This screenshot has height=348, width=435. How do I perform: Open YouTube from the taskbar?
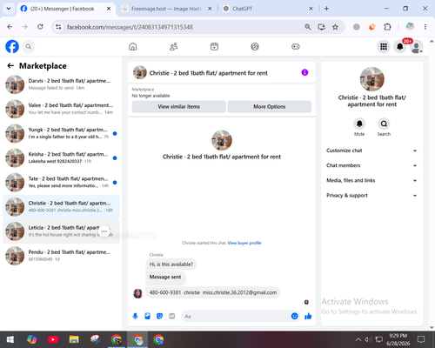53,339
